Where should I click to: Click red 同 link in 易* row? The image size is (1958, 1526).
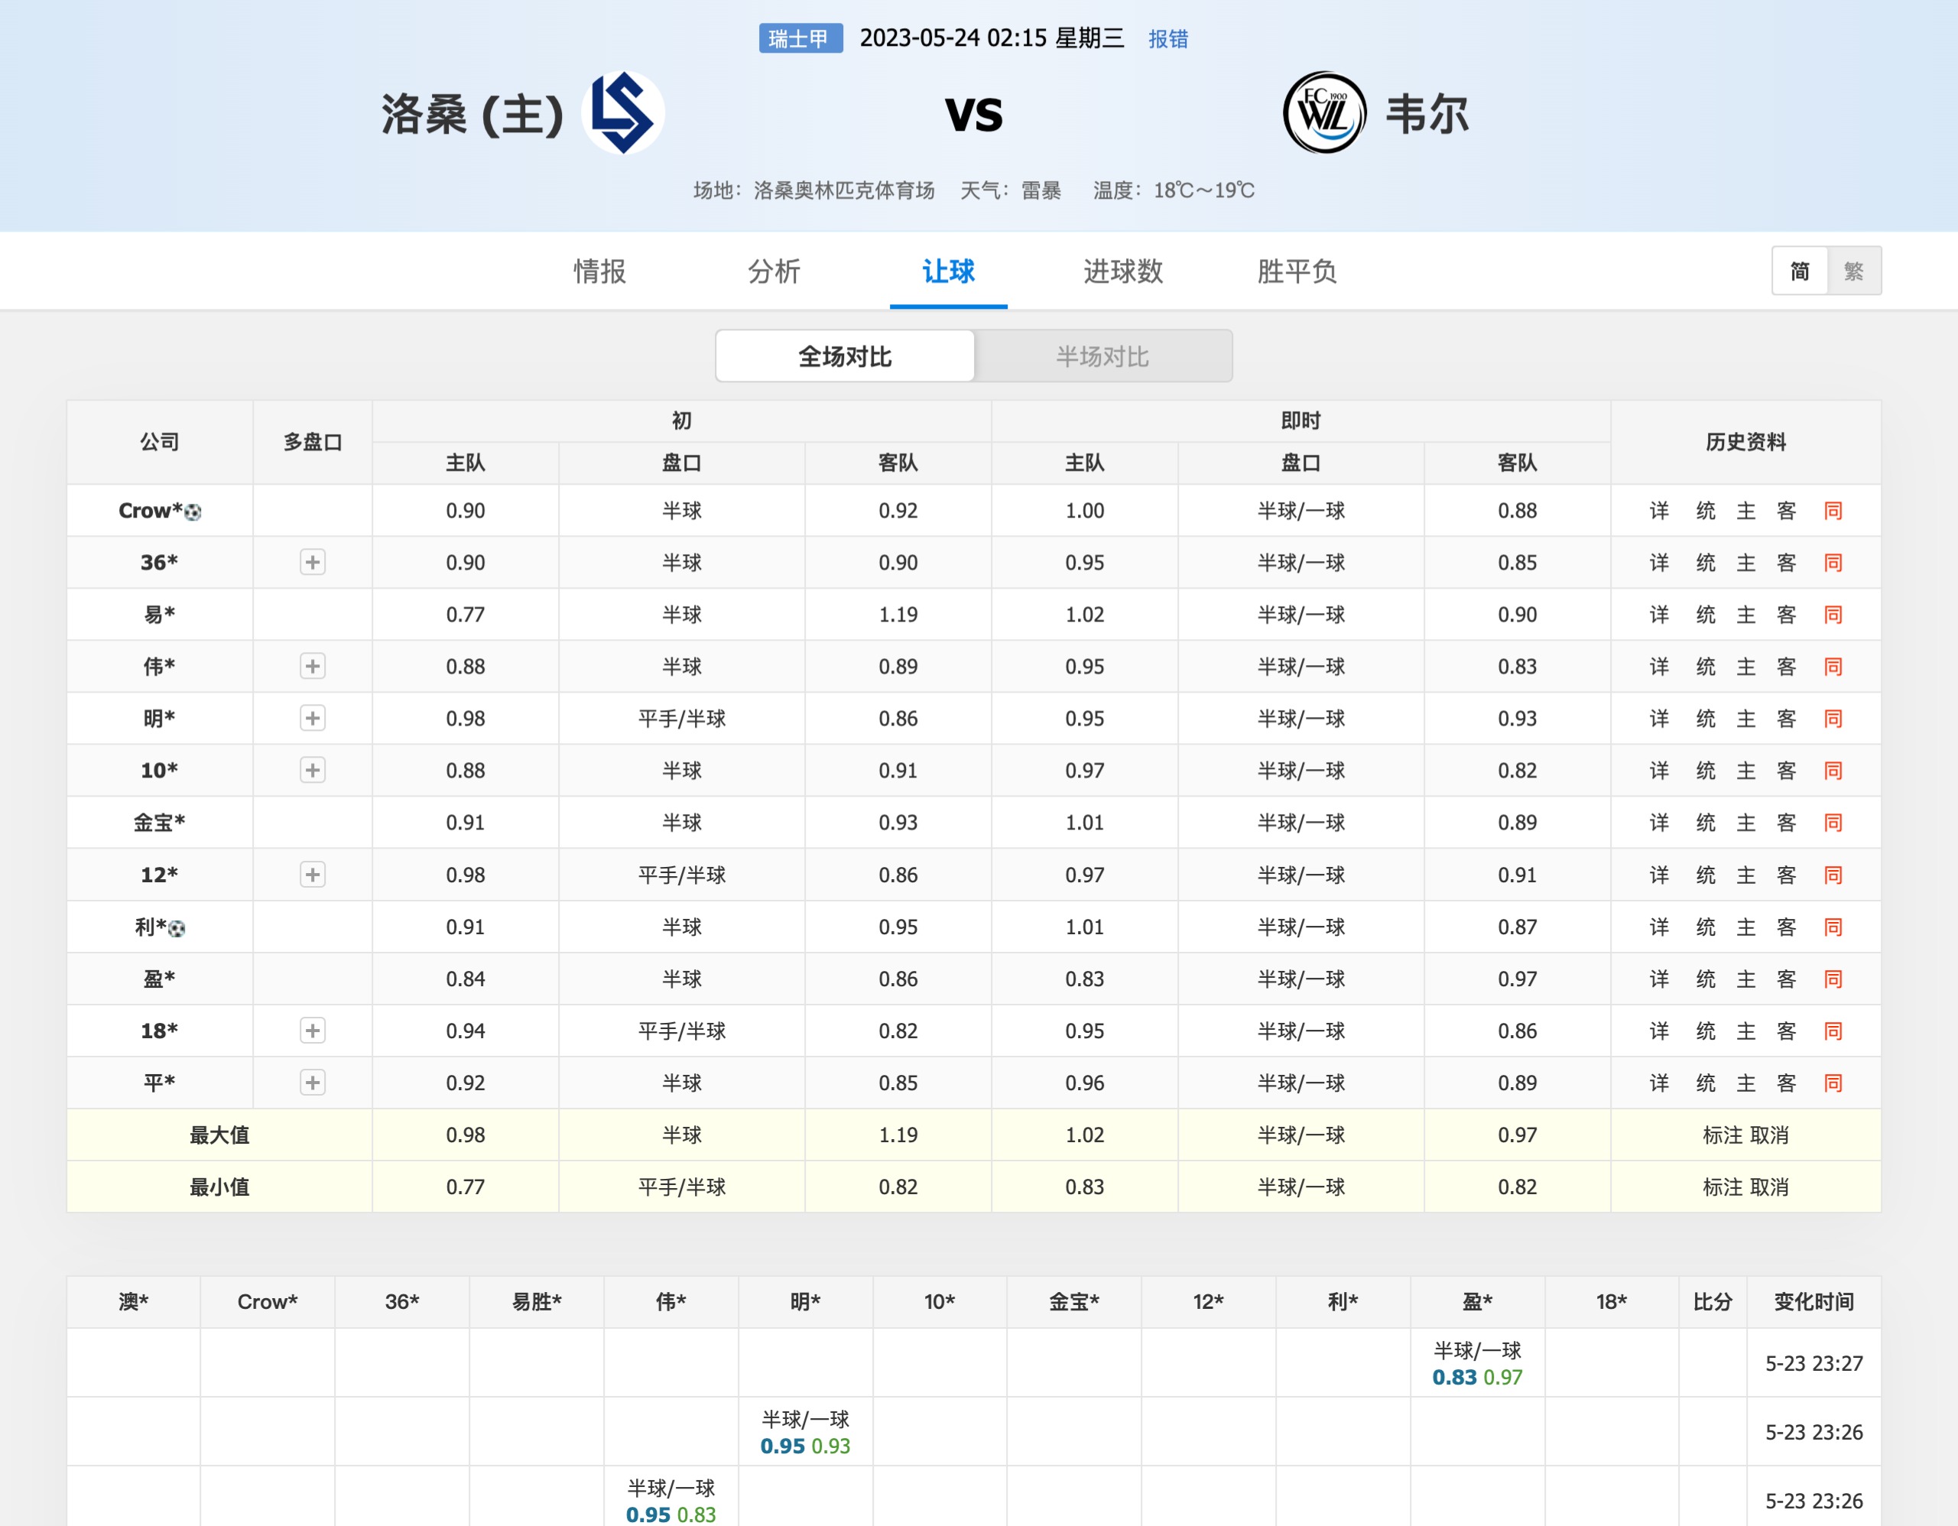pos(1833,614)
